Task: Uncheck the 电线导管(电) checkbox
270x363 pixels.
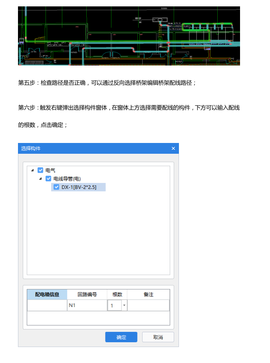Action: (x=48, y=179)
